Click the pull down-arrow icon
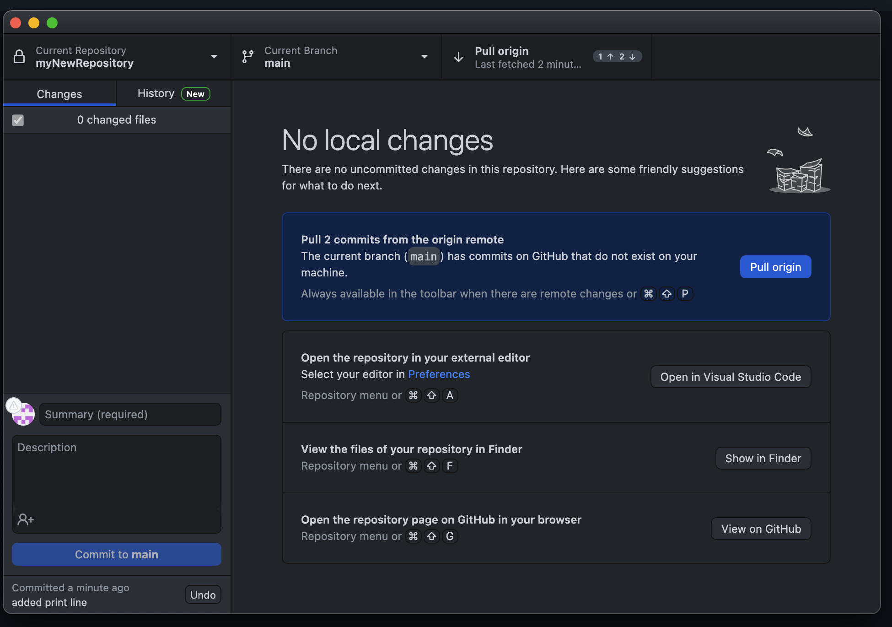 tap(458, 57)
